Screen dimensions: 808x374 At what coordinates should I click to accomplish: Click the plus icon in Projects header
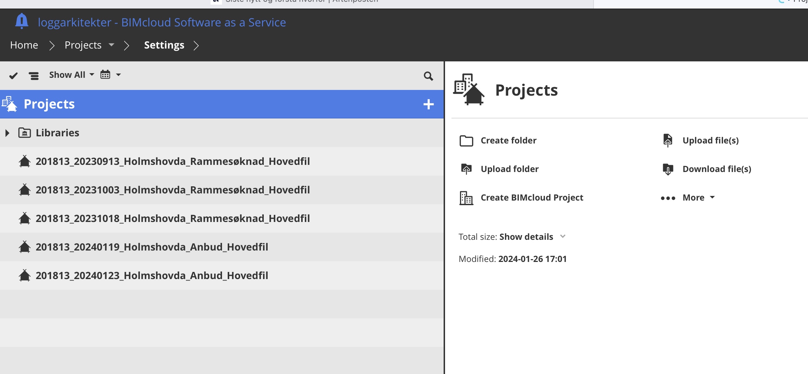428,104
